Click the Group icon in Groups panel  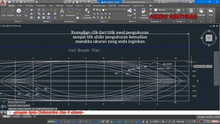click(178, 11)
